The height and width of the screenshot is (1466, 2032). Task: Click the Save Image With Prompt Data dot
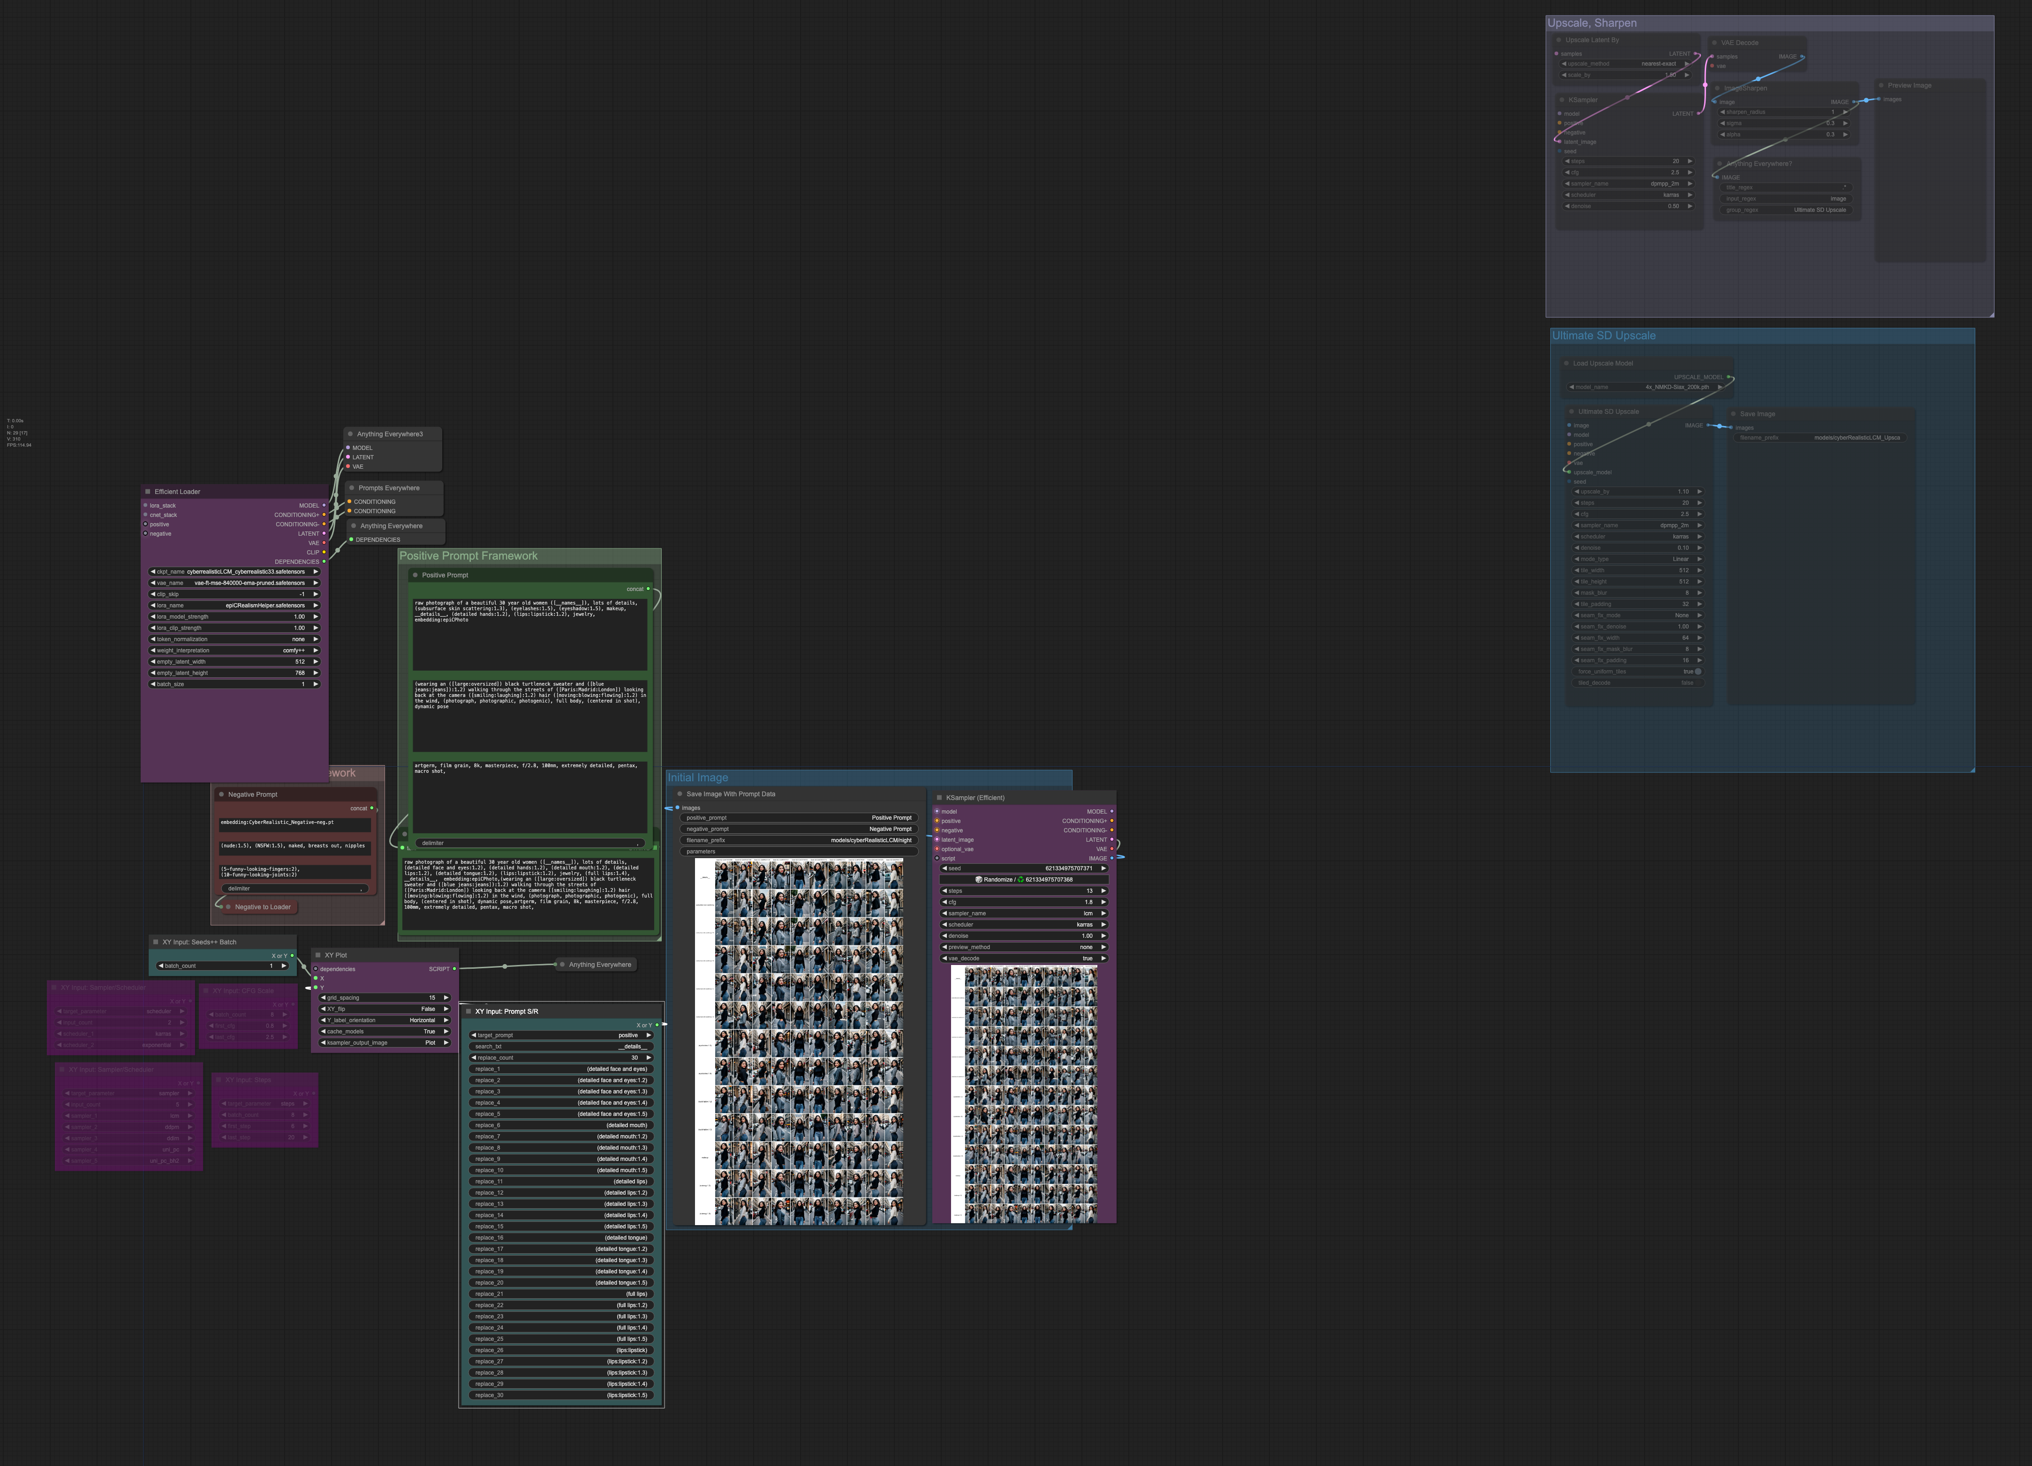tap(680, 793)
